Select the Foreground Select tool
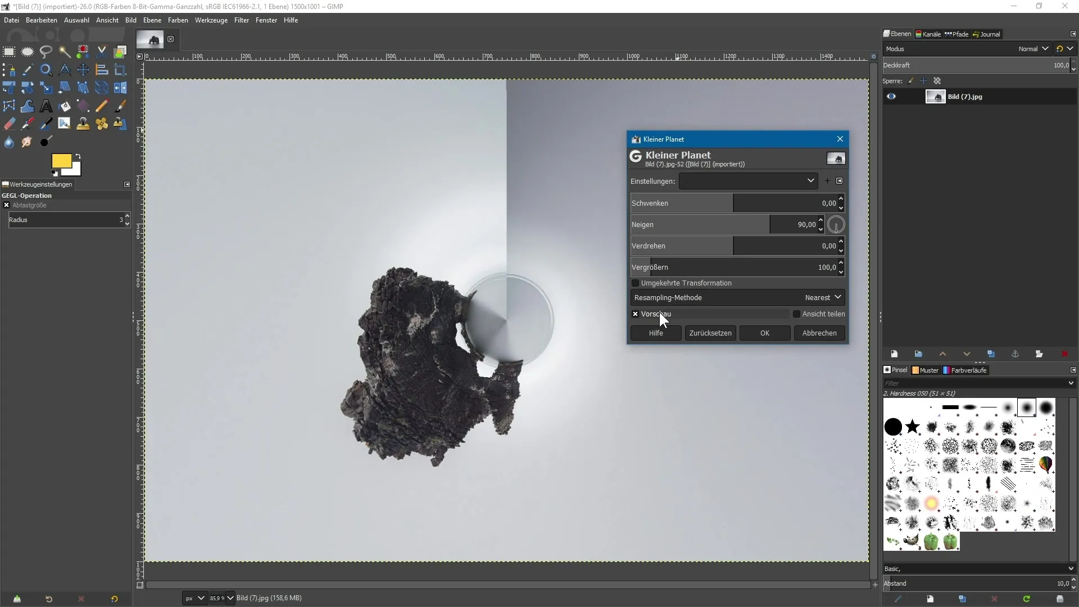Screen dimensions: 1079x607 click(x=120, y=52)
